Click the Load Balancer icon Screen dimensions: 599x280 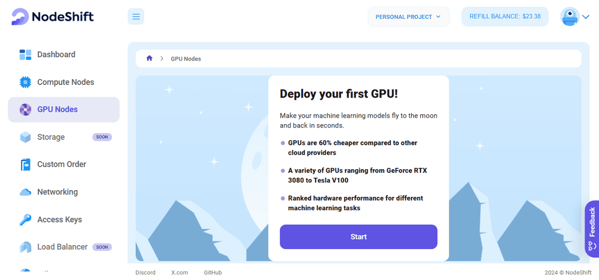click(25, 247)
